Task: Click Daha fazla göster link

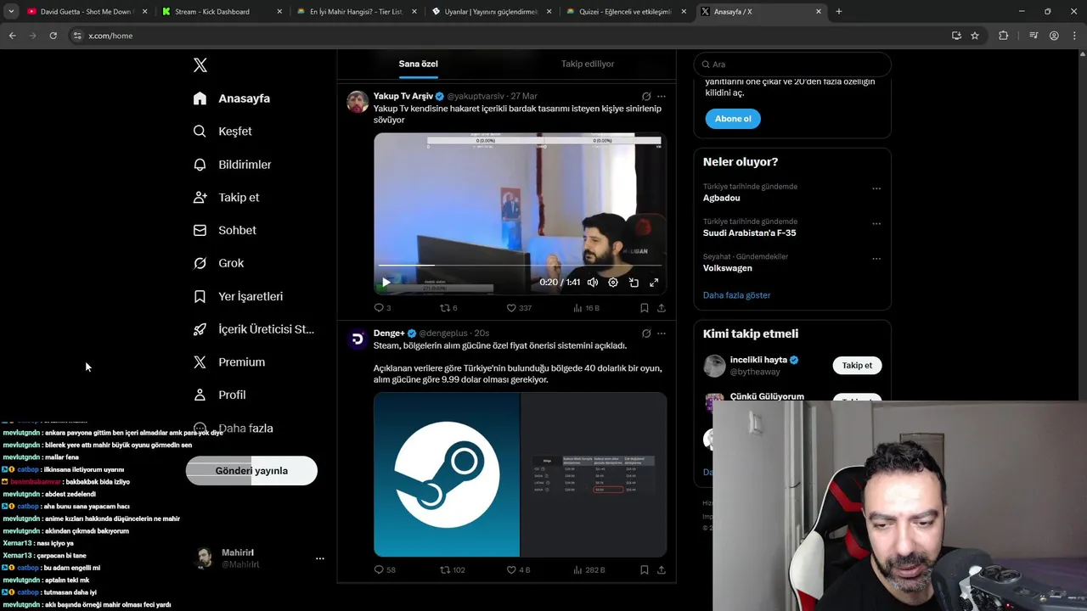Action: pos(736,295)
